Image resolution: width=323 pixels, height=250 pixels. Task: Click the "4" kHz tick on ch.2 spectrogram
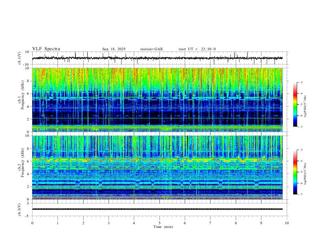click(29, 174)
